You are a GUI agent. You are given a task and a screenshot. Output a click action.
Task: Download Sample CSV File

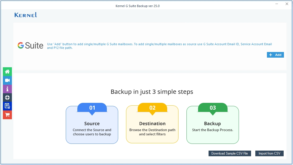pos(230,153)
